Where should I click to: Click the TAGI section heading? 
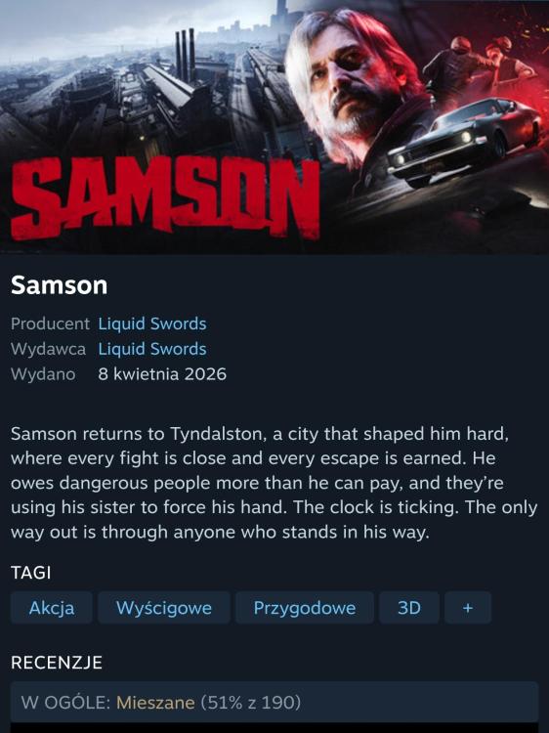click(31, 573)
